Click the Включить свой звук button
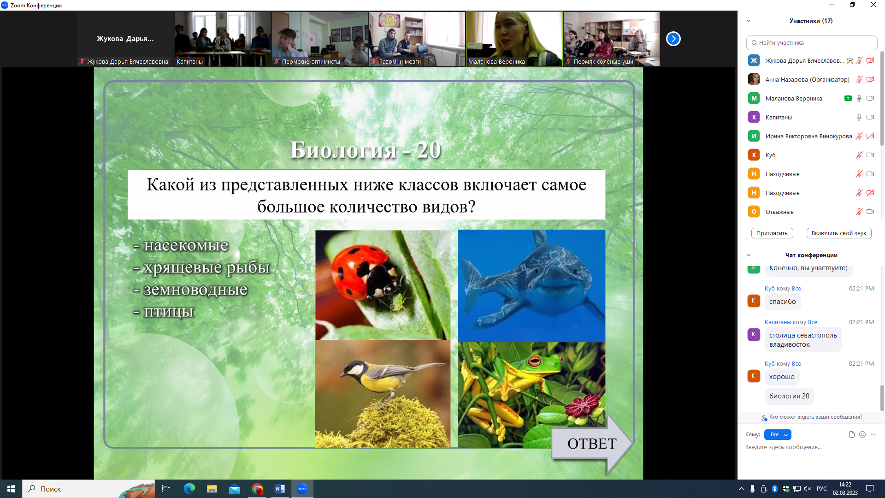The image size is (885, 498). point(838,233)
